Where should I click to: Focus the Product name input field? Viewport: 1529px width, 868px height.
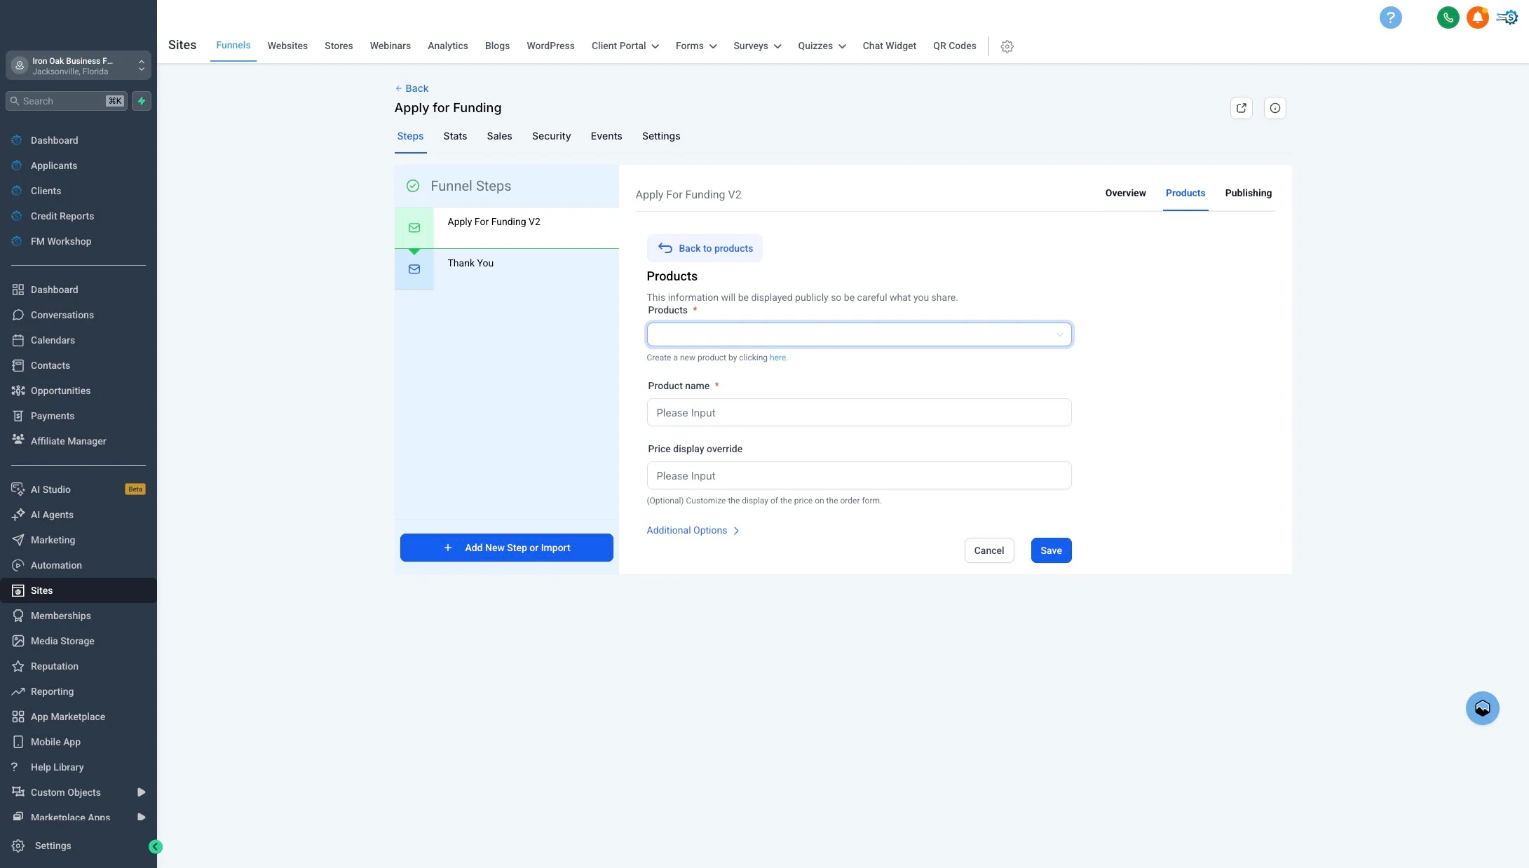859,412
